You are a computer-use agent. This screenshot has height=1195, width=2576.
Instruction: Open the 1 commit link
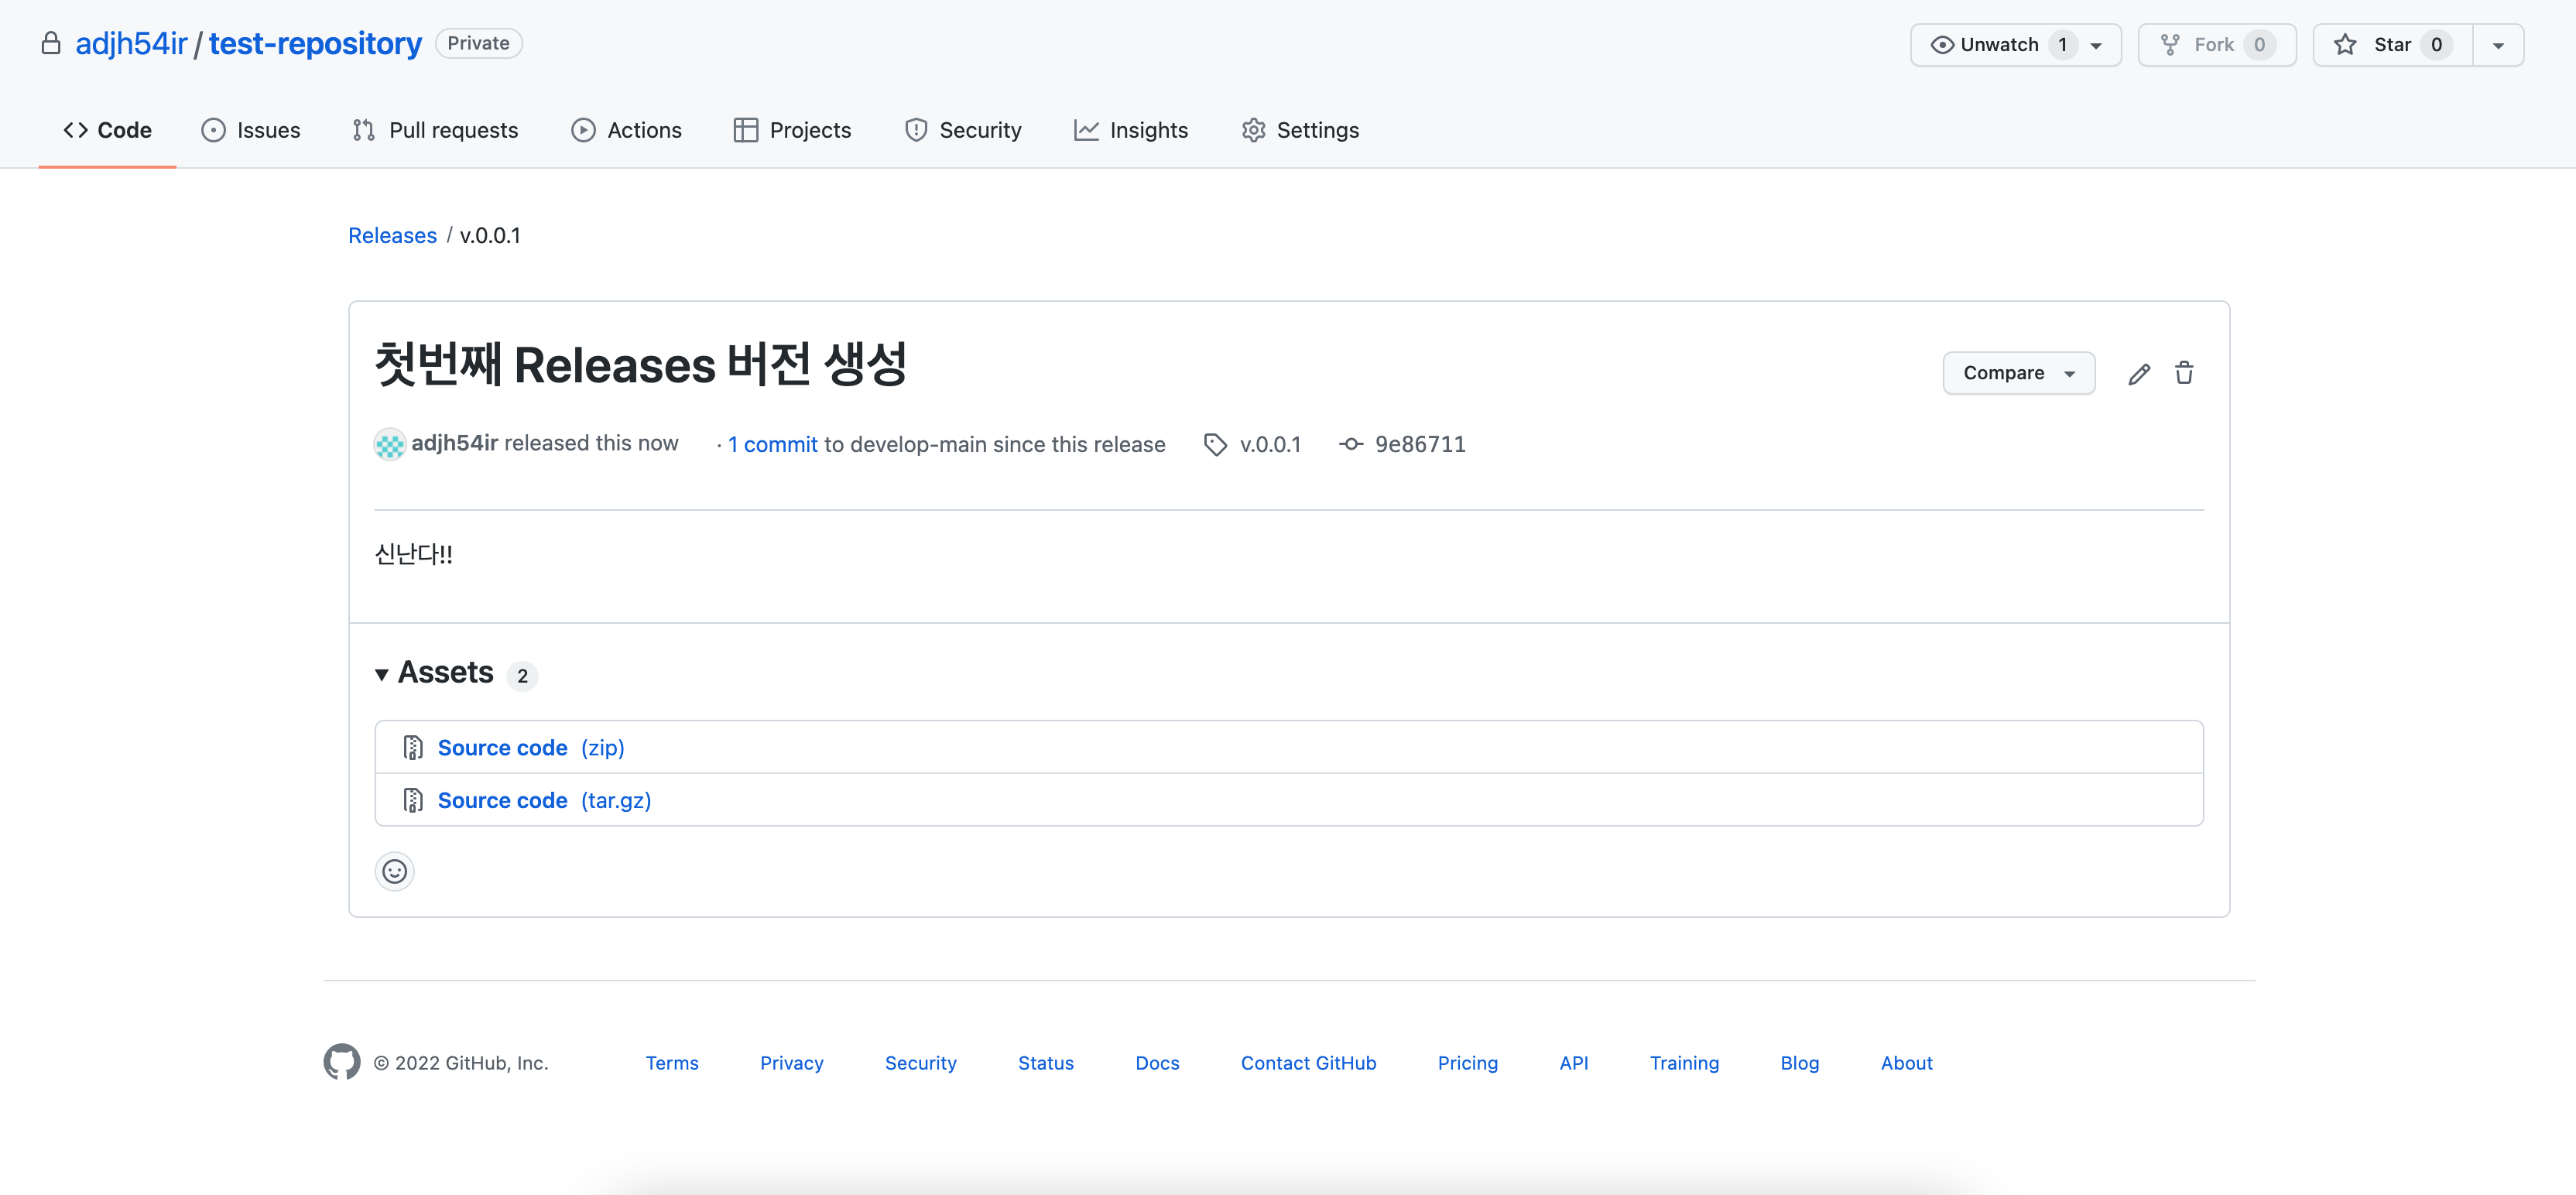point(772,445)
